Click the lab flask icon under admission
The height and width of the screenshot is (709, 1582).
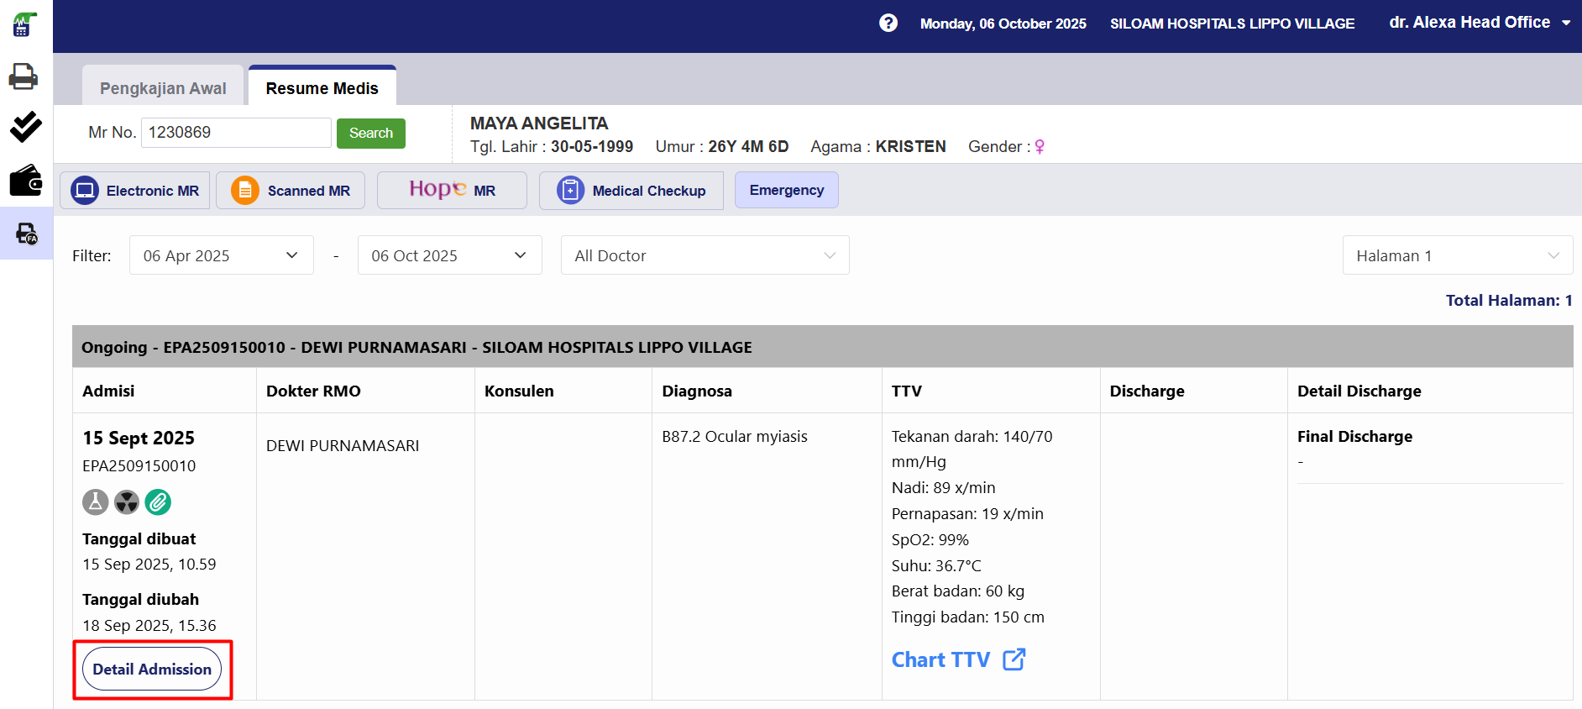(x=96, y=502)
